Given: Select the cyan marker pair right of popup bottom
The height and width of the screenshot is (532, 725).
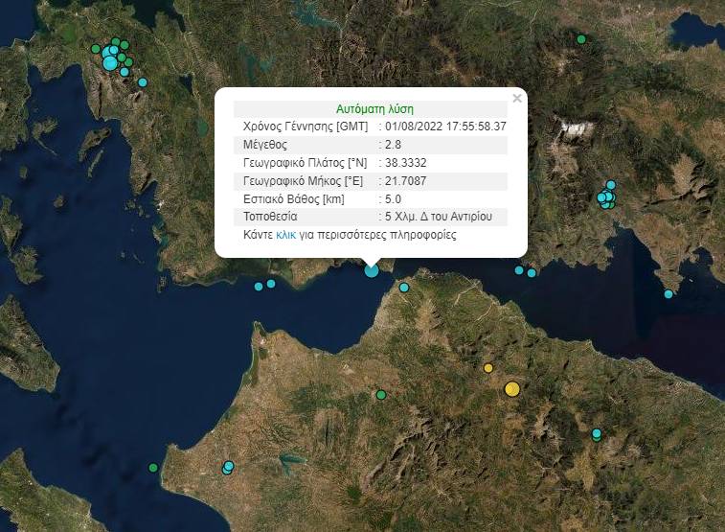Looking at the screenshot, I should (526, 271).
